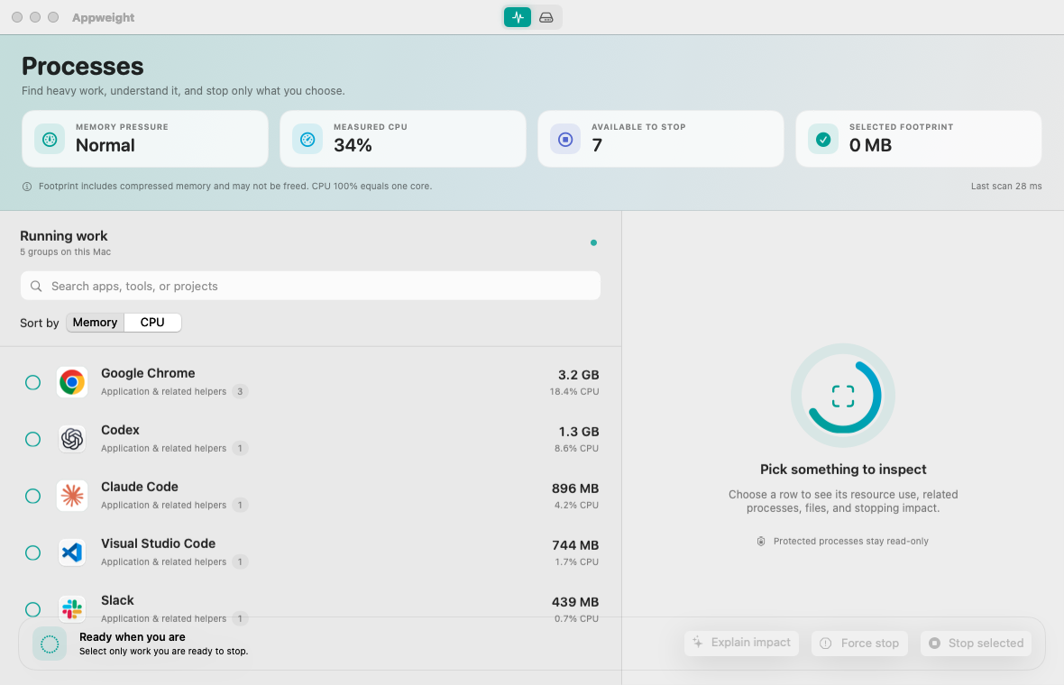This screenshot has width=1064, height=685.
Task: Focus the Search apps, tools, or projects field
Action: 310,287
